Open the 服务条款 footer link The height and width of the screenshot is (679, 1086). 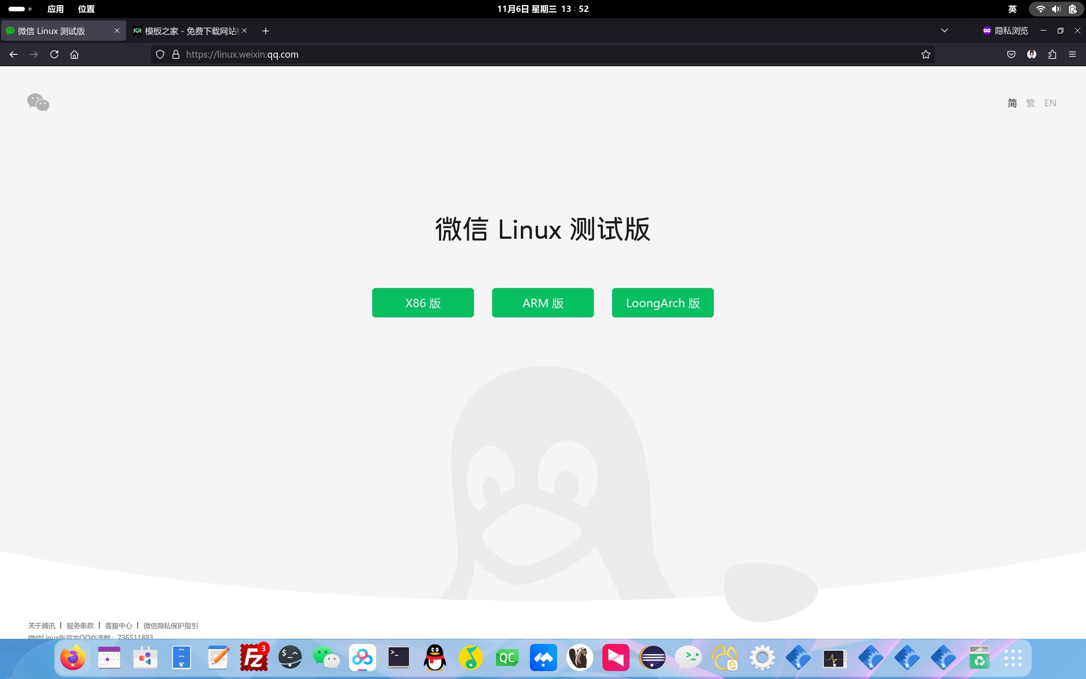pyautogui.click(x=80, y=626)
